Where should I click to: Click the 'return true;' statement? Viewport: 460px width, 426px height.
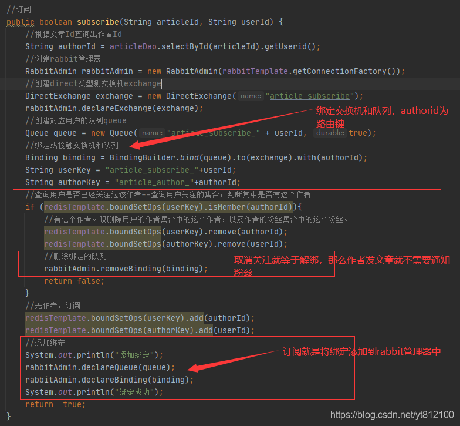55,404
